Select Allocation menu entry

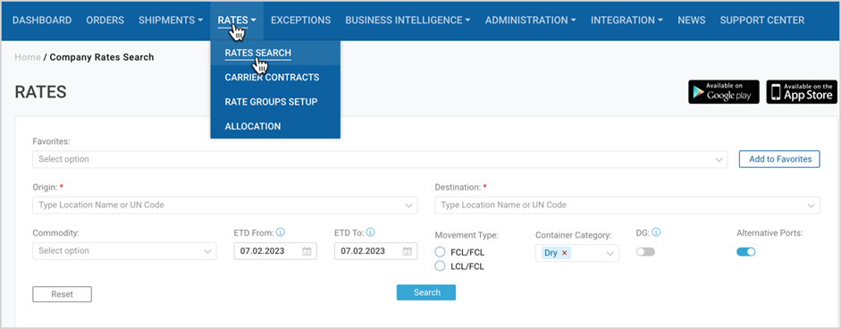(275, 127)
